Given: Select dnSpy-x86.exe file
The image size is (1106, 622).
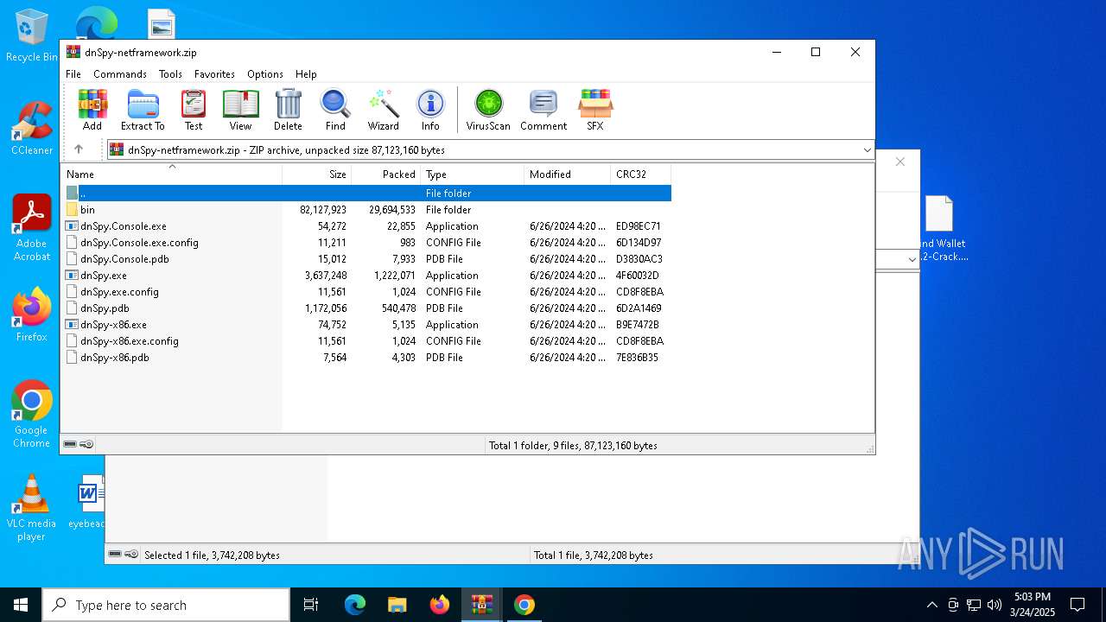Looking at the screenshot, I should pos(366,325).
